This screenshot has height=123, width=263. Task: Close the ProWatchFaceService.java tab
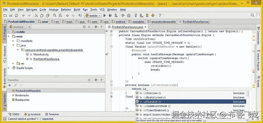click(x=145, y=27)
